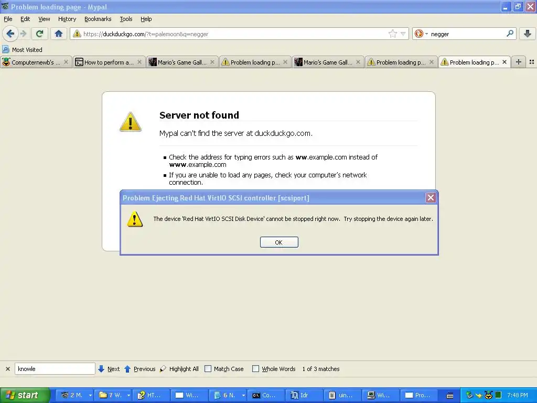Image resolution: width=537 pixels, height=403 pixels.
Task: Click the find field containing knowle
Action: 55,369
